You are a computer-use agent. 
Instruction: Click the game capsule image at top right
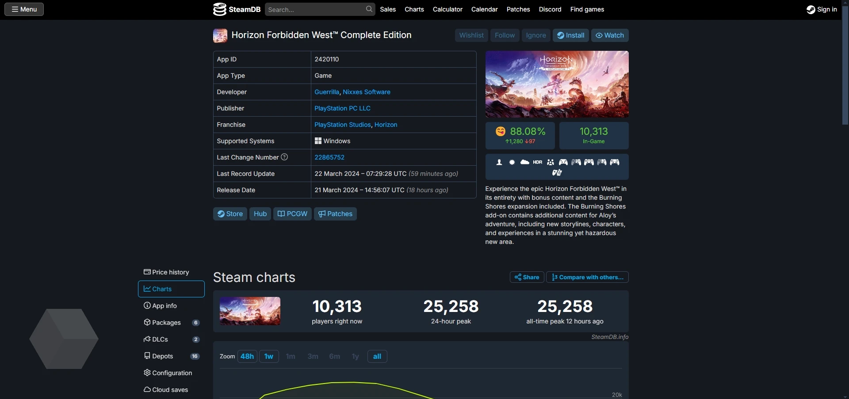tap(557, 84)
